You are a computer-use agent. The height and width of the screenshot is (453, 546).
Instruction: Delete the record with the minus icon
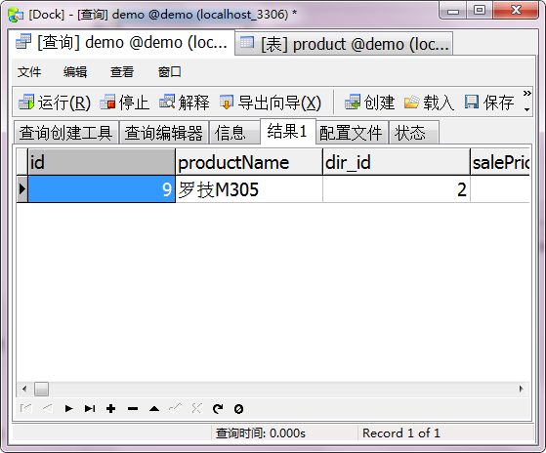[133, 408]
